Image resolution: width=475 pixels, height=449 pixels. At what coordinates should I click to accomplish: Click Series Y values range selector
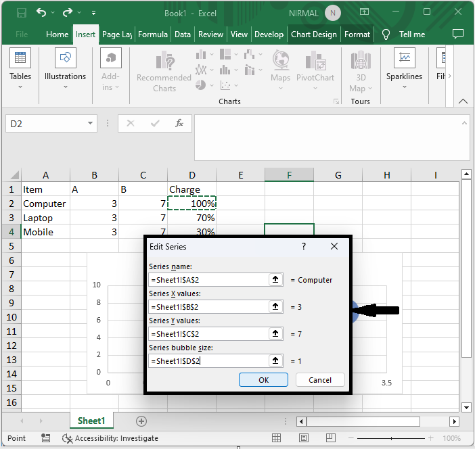pos(275,333)
